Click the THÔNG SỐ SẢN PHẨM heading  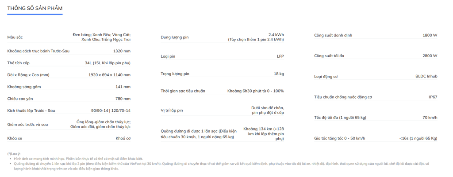(x=35, y=8)
